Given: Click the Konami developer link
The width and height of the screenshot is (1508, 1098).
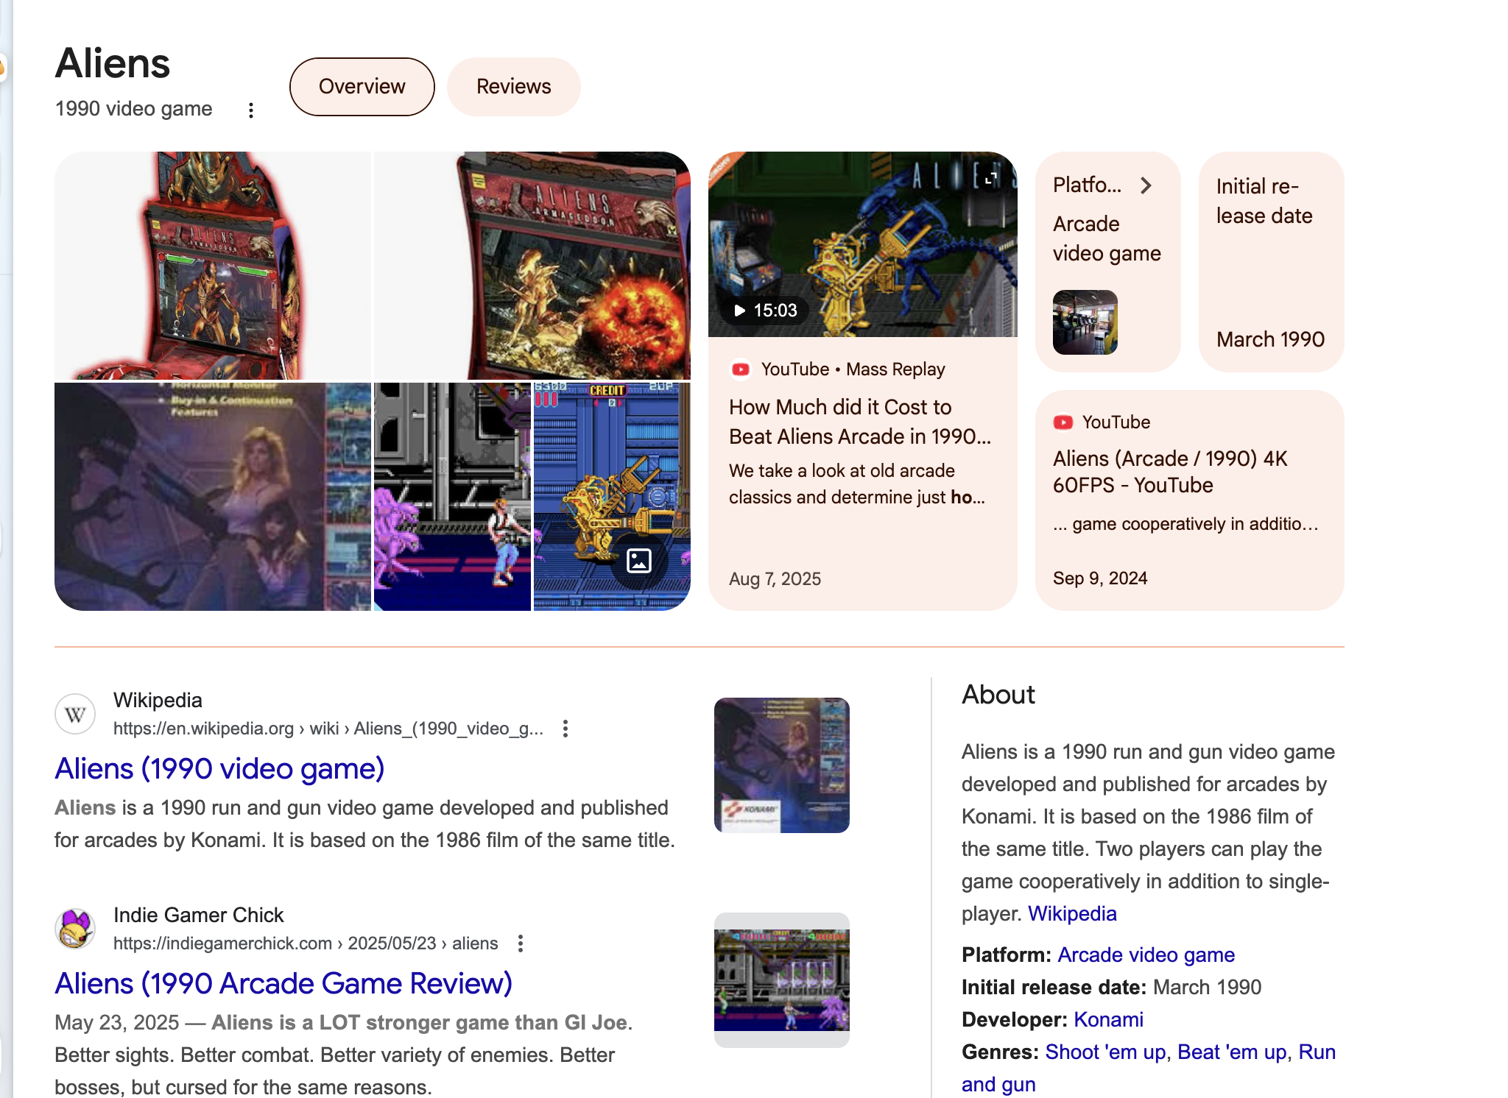Looking at the screenshot, I should coord(1108,1019).
